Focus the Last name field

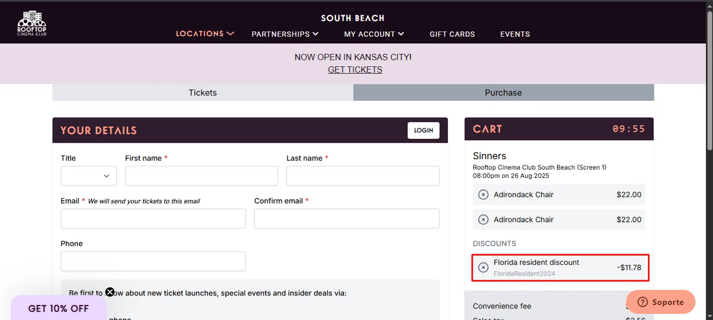[x=363, y=176]
